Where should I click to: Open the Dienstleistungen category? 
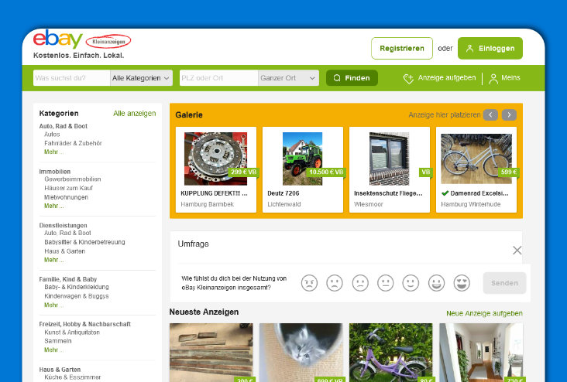(x=64, y=225)
